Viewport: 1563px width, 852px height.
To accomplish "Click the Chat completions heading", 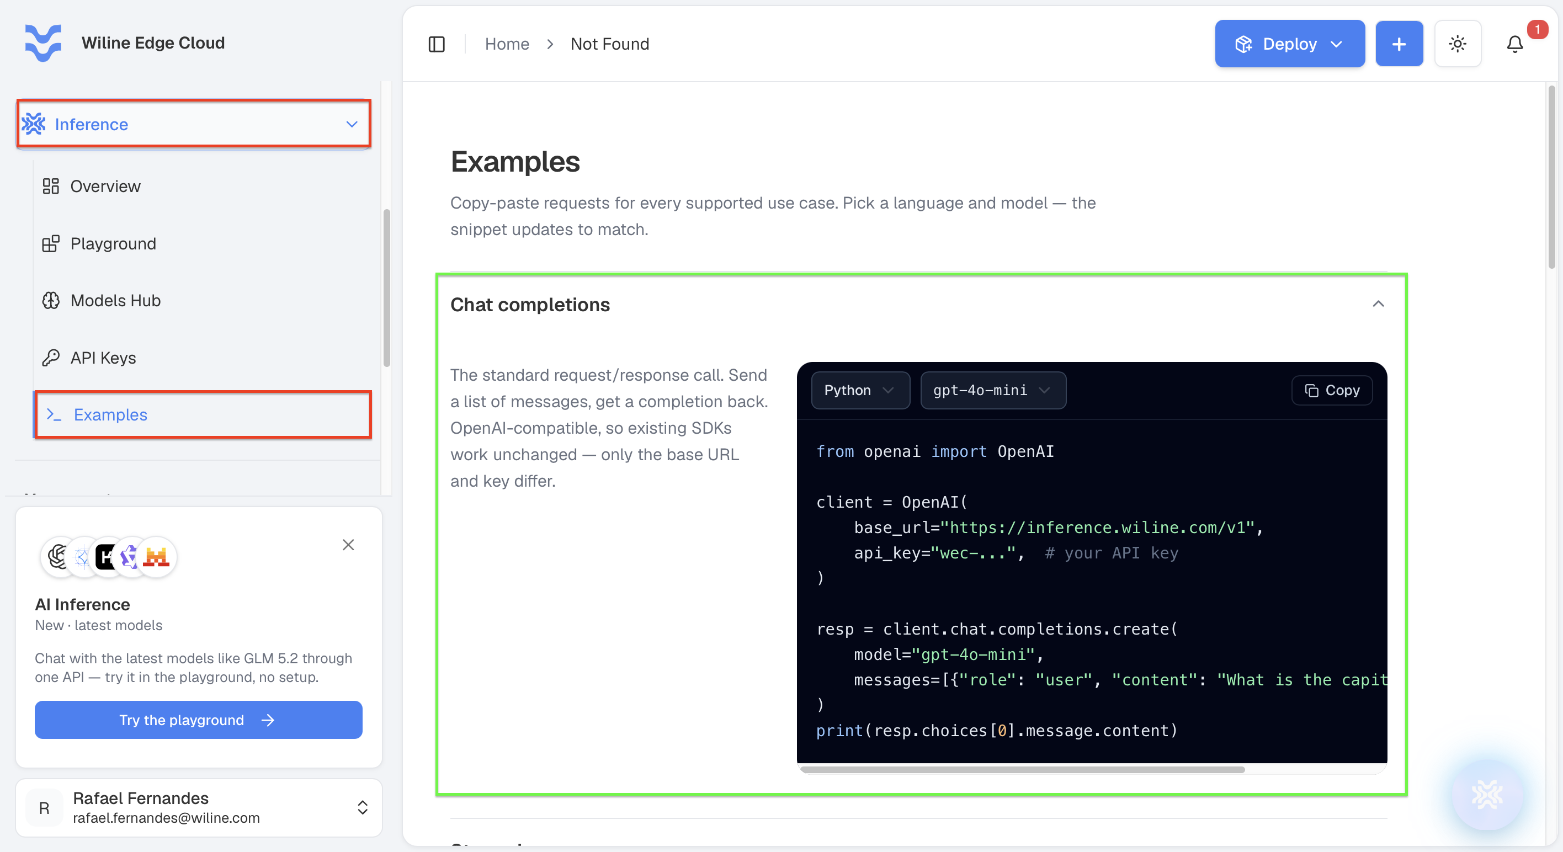I will coord(530,304).
